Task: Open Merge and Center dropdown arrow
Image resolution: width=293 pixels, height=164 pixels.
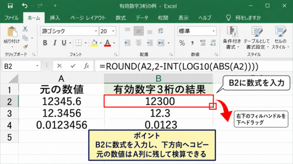Action: [168, 43]
